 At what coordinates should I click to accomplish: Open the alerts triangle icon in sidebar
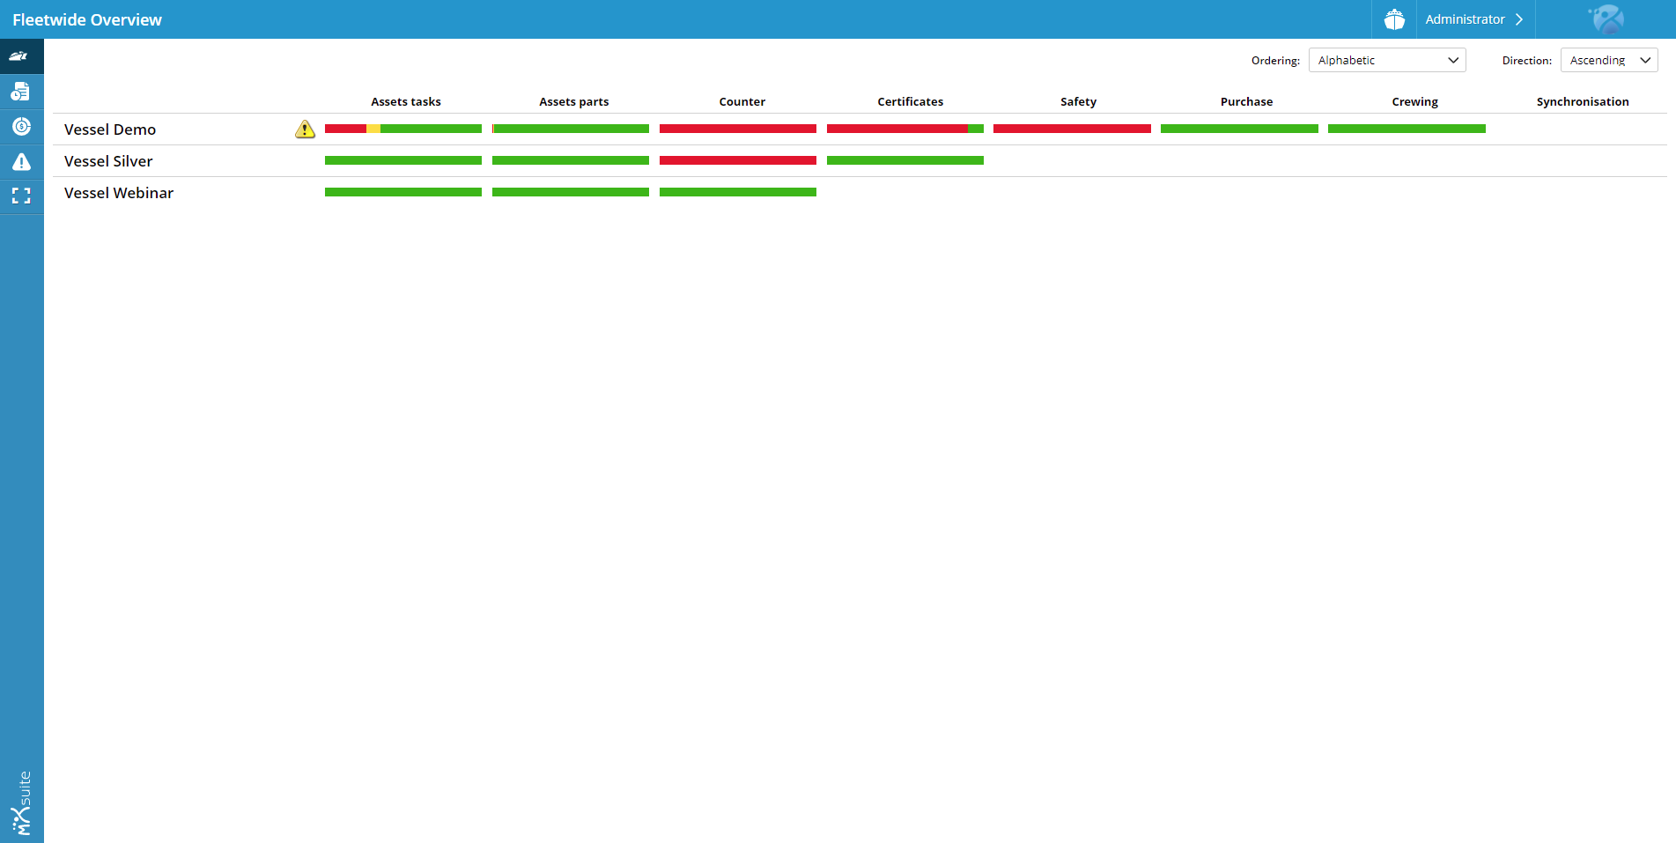click(x=21, y=162)
